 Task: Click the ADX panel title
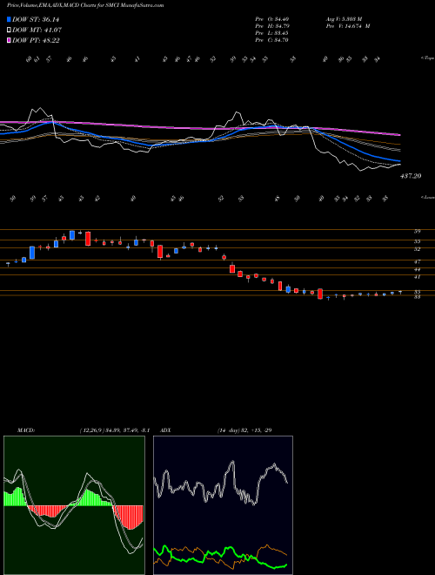pyautogui.click(x=165, y=430)
